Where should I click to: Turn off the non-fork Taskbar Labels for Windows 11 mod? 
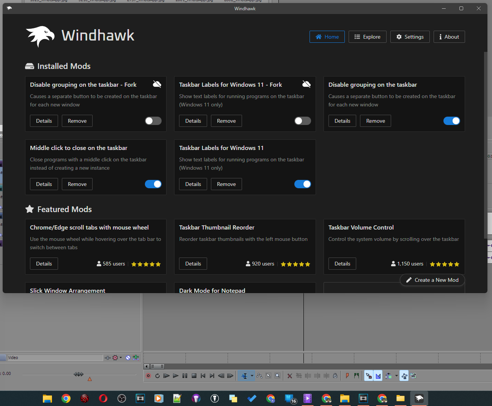coord(303,184)
